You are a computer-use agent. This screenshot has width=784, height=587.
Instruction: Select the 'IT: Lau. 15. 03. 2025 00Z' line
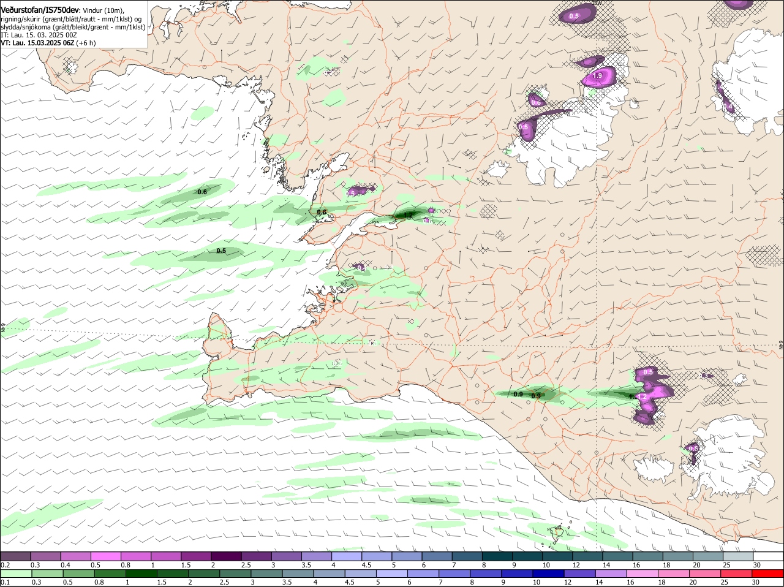click(37, 35)
